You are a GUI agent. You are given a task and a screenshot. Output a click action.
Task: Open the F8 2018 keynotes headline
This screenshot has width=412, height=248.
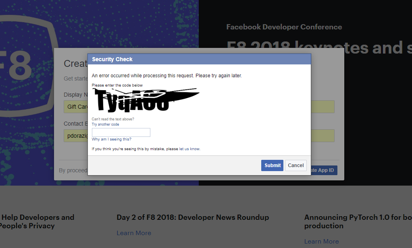pyautogui.click(x=318, y=48)
